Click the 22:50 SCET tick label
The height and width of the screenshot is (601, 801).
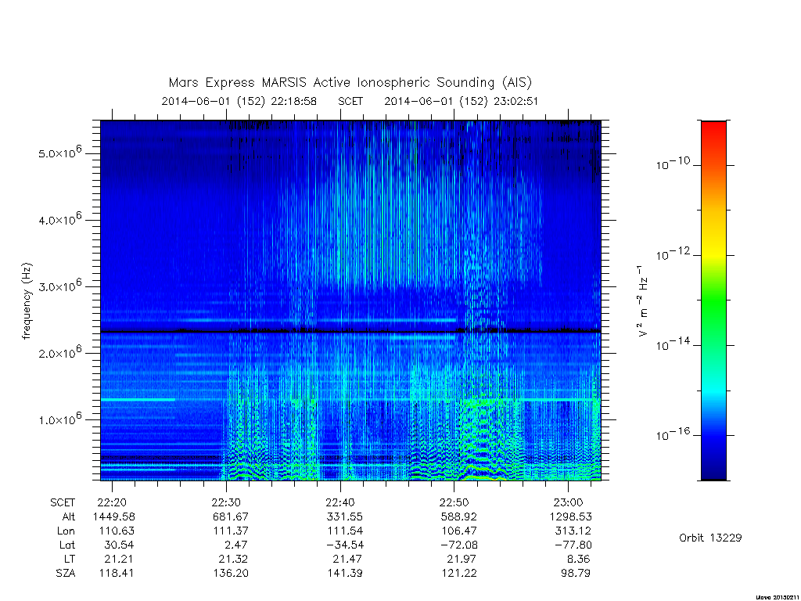454,503
